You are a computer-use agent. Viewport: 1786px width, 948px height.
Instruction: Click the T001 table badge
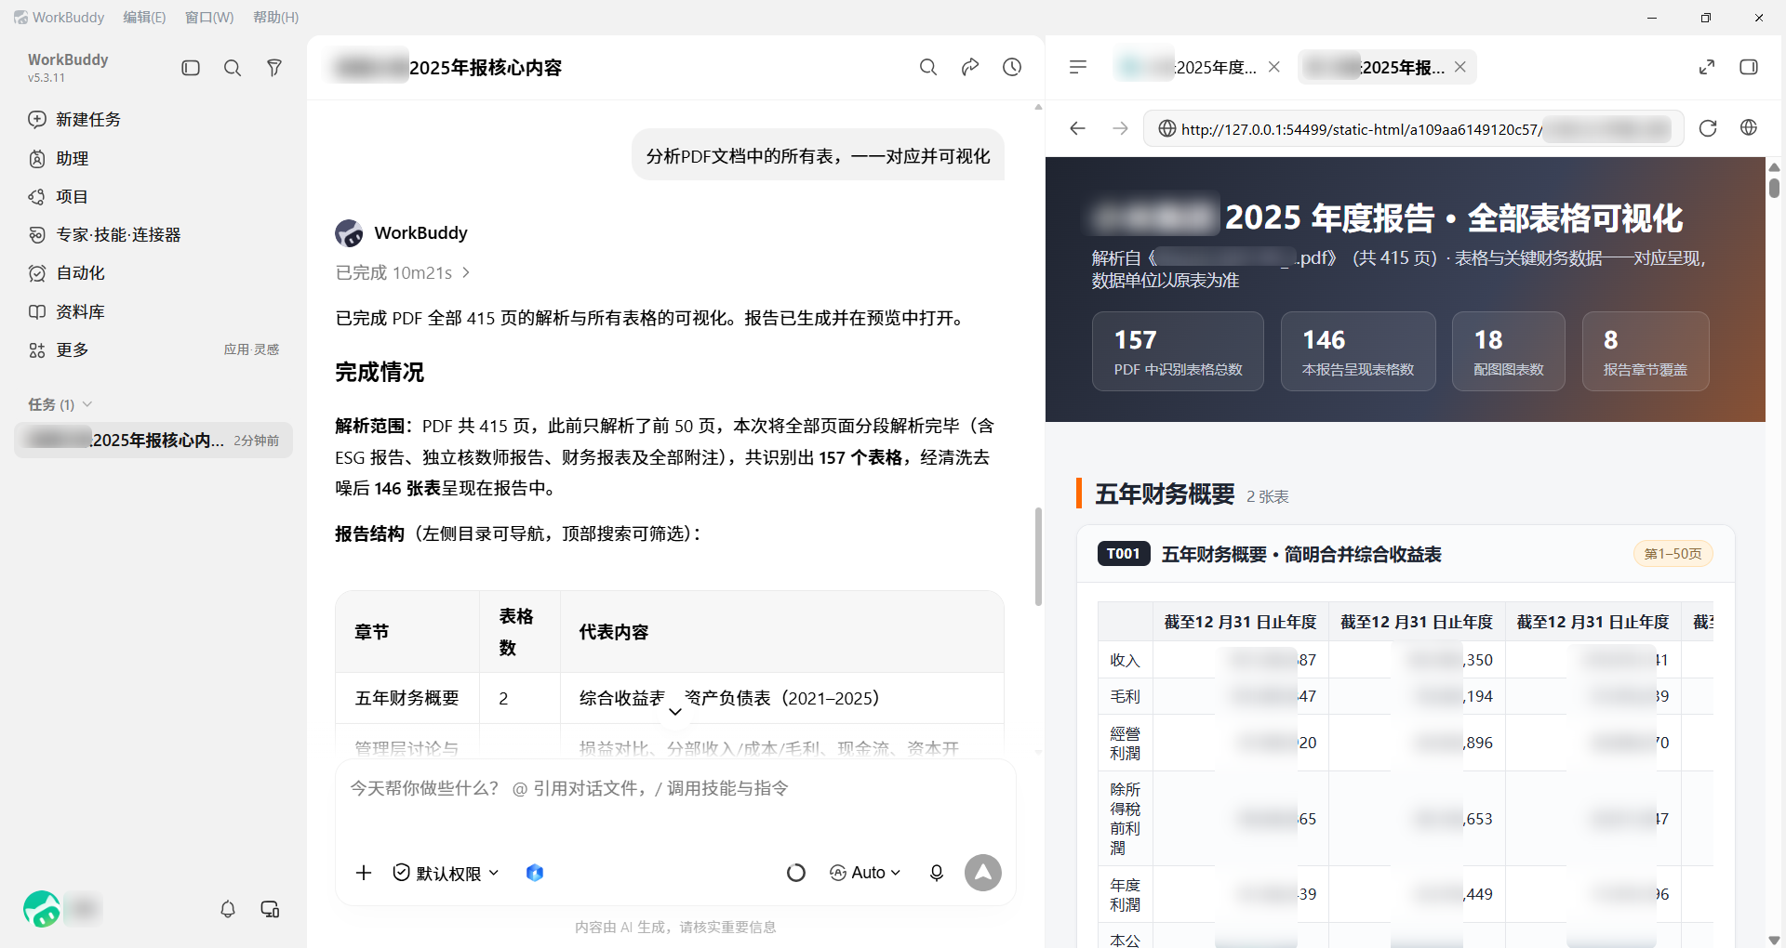point(1124,554)
